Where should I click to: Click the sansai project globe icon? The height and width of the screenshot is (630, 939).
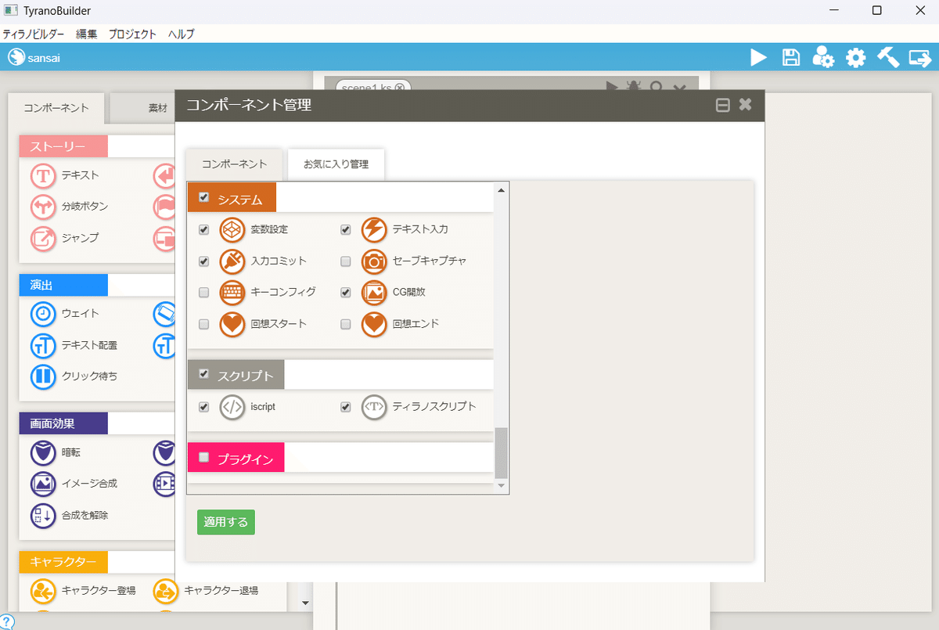pos(15,57)
